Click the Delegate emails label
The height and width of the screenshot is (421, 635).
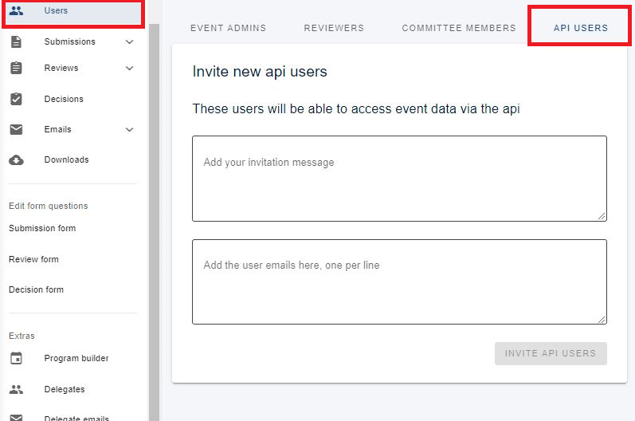[76, 418]
